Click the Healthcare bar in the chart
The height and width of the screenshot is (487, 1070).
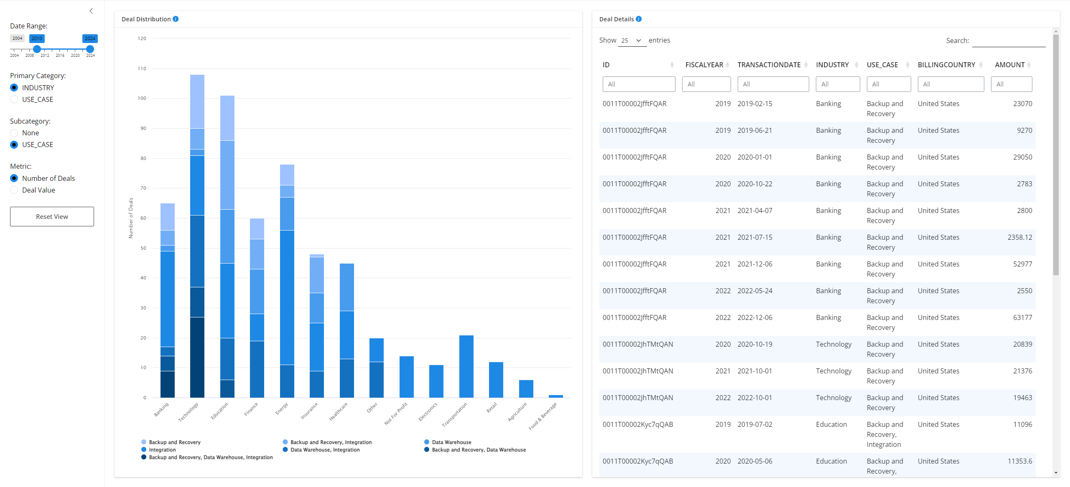(x=347, y=330)
